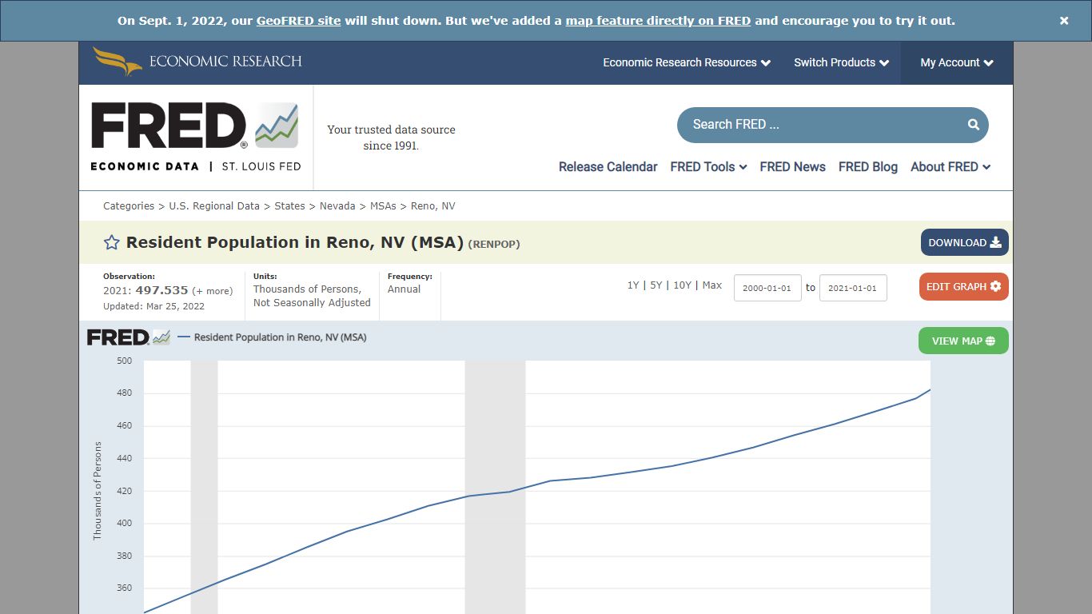Image resolution: width=1092 pixels, height=614 pixels.
Task: Close the GeoFRED shutdown banner
Action: (1064, 21)
